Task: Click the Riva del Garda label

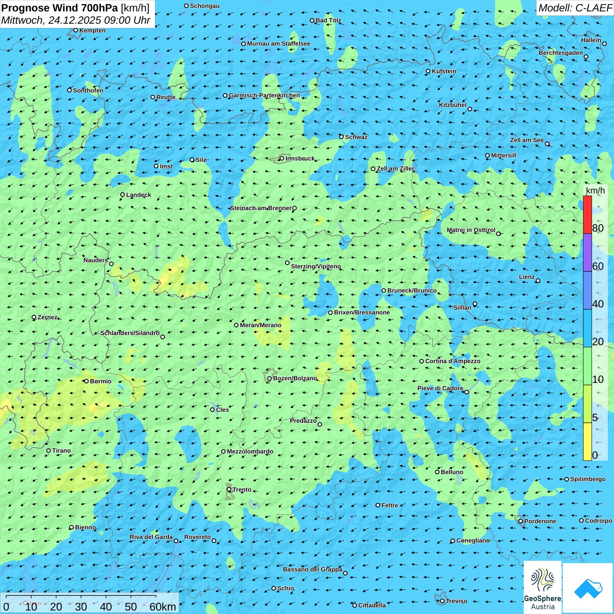Action: pyautogui.click(x=151, y=537)
